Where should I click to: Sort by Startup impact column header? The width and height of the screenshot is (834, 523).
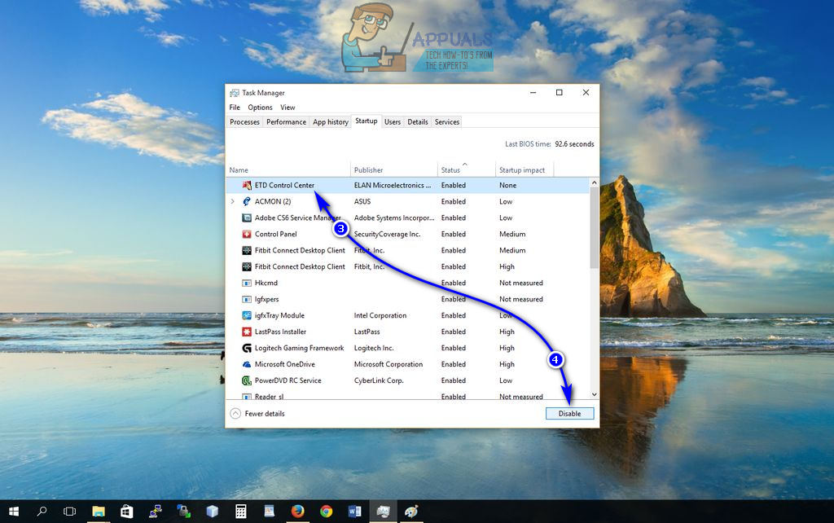coord(525,169)
